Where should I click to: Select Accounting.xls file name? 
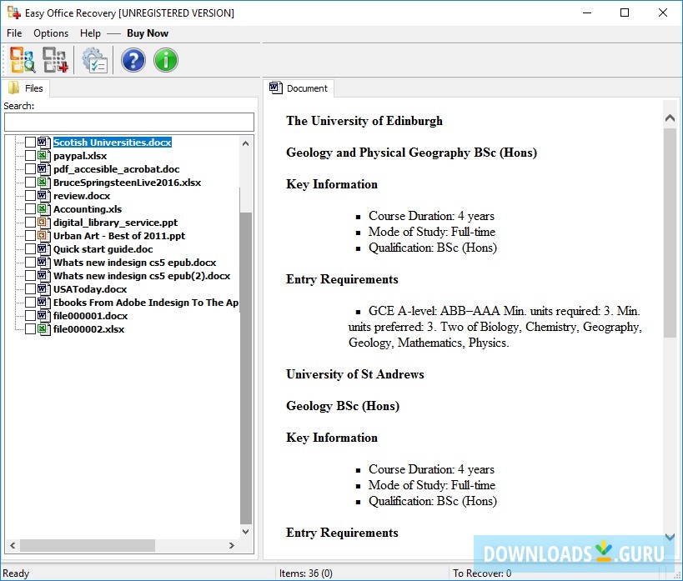coord(88,209)
